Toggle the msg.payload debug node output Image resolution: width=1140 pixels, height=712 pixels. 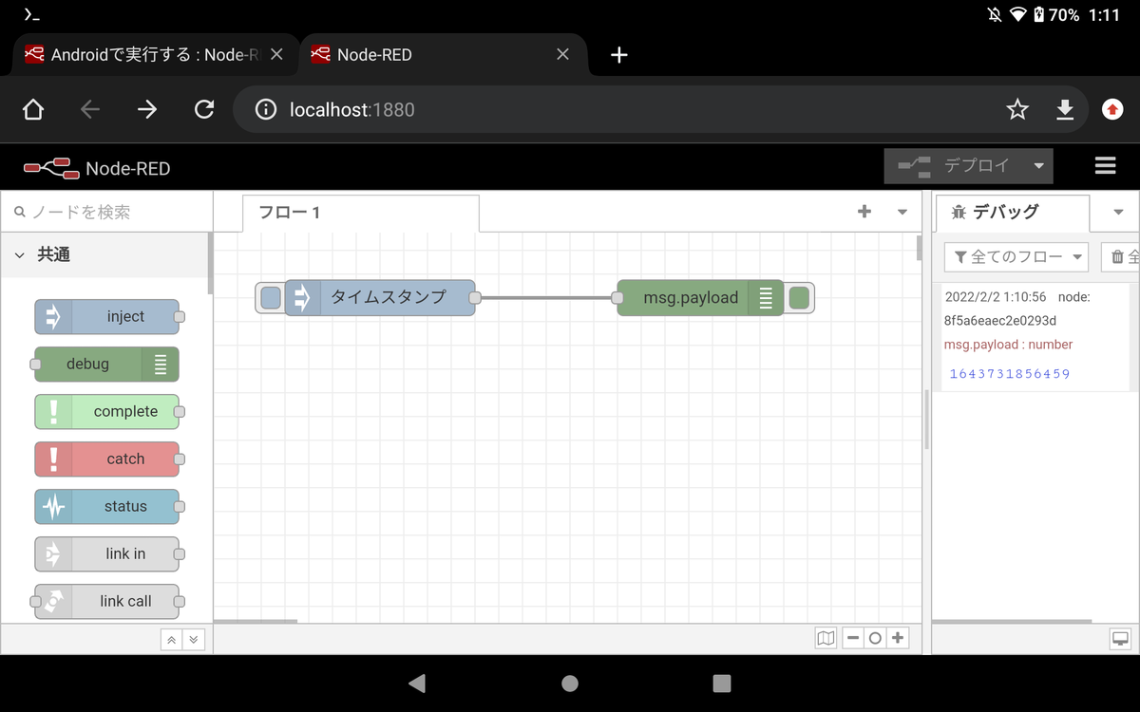(799, 297)
